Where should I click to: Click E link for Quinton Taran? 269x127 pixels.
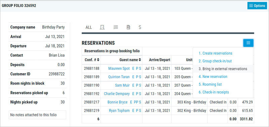click(x=133, y=77)
